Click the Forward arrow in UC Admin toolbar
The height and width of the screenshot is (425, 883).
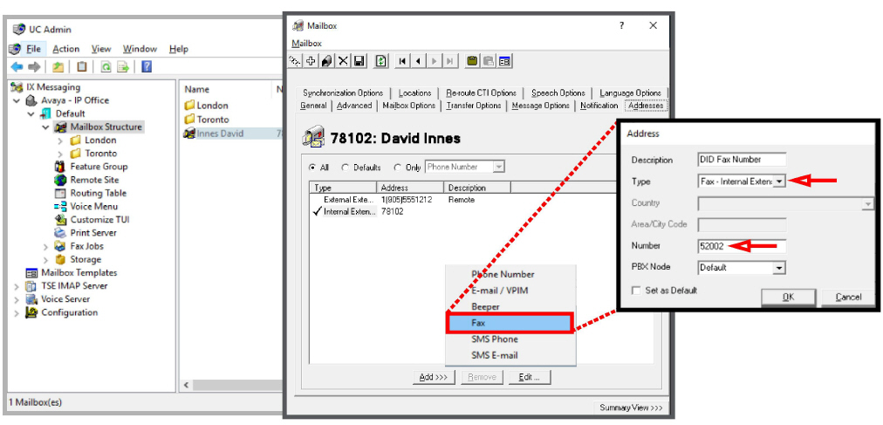point(34,67)
